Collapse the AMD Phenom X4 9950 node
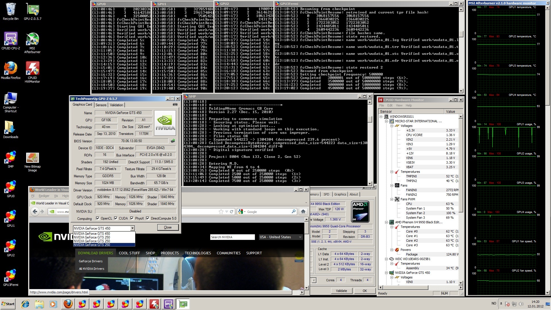The width and height of the screenshot is (551, 310). point(386,222)
